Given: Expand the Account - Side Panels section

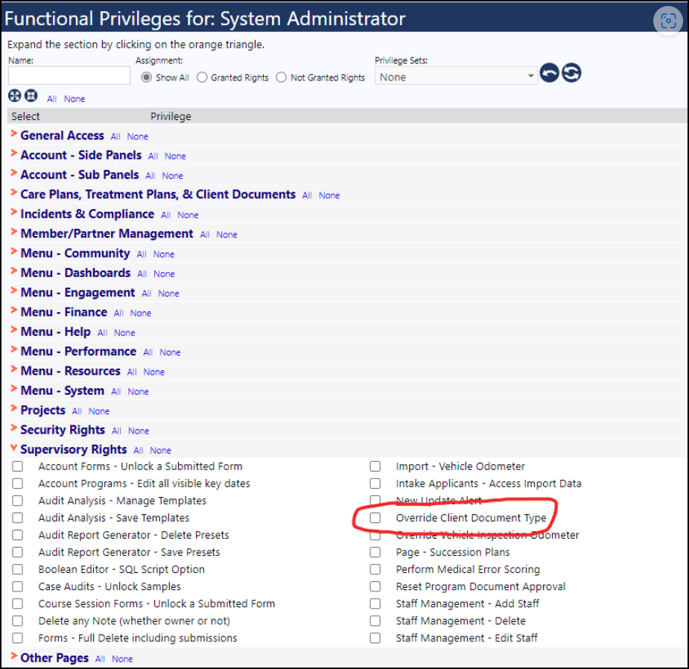Looking at the screenshot, I should (14, 153).
